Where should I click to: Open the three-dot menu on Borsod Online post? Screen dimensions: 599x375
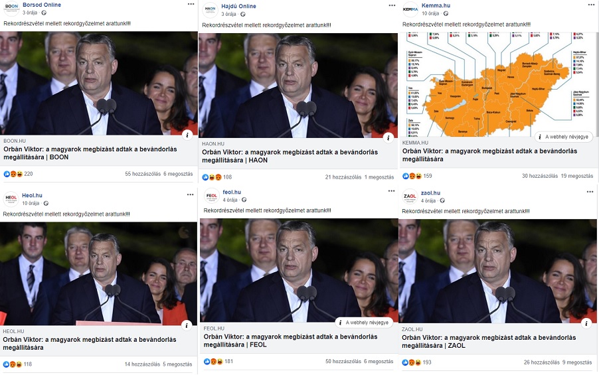tap(191, 4)
